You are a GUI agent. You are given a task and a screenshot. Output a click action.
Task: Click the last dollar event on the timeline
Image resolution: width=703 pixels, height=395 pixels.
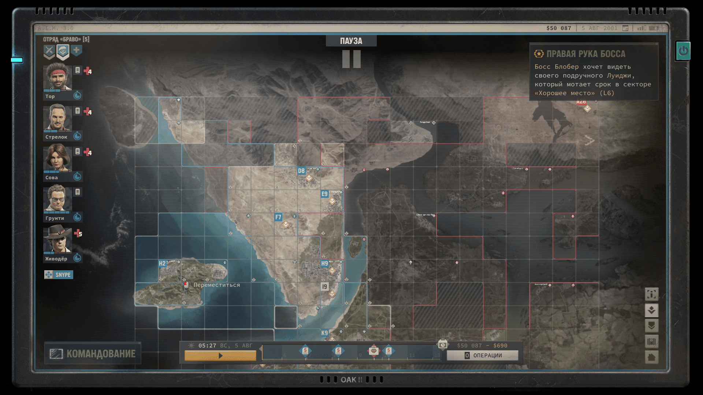(388, 351)
